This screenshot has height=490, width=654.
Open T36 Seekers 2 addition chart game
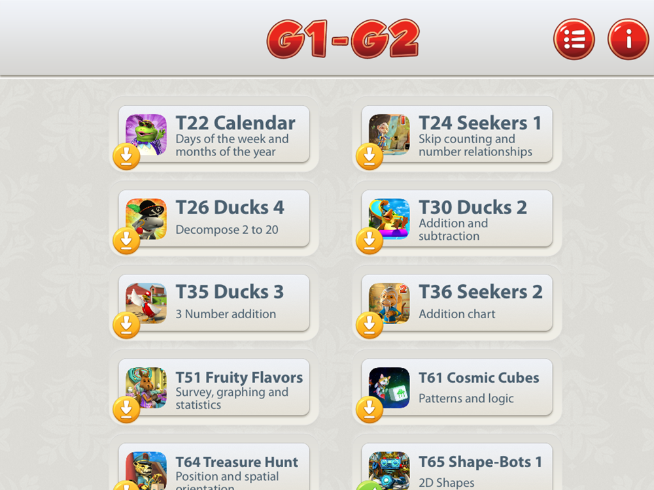(x=457, y=303)
